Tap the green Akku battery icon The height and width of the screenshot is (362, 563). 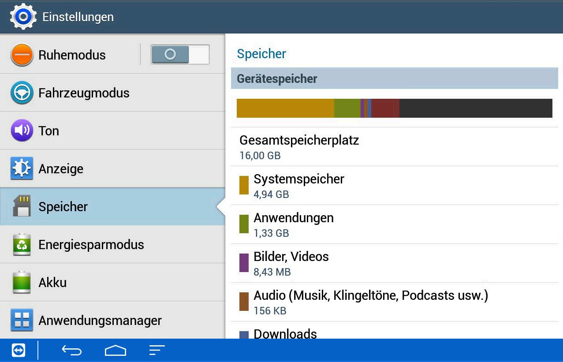22,283
